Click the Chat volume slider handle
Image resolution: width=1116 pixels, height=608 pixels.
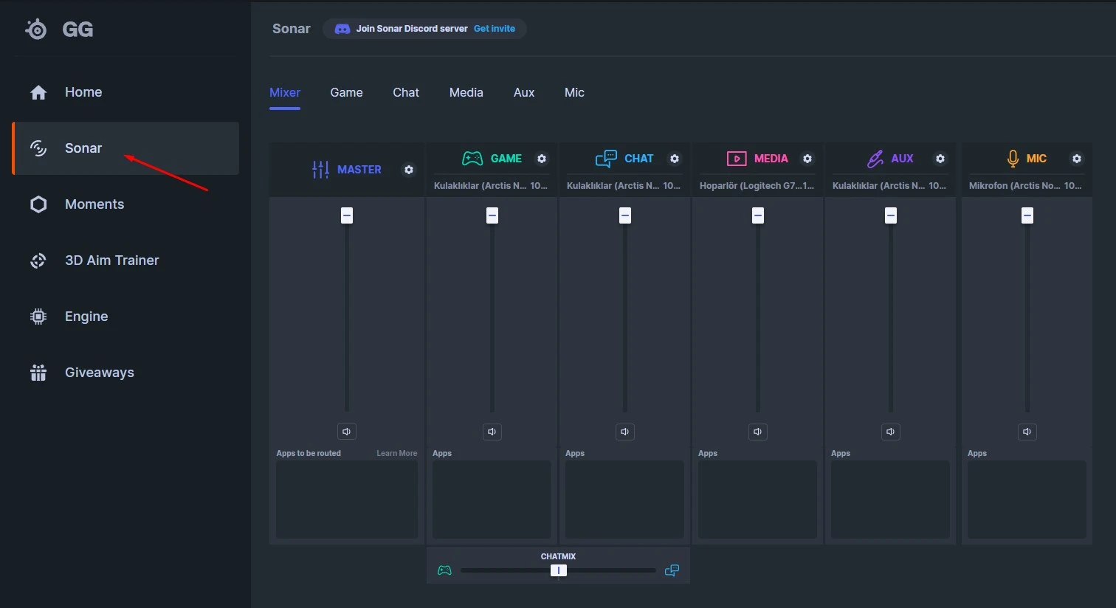tap(625, 215)
